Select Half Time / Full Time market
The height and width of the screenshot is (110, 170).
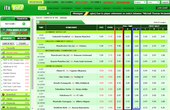pyautogui.click(x=12, y=83)
